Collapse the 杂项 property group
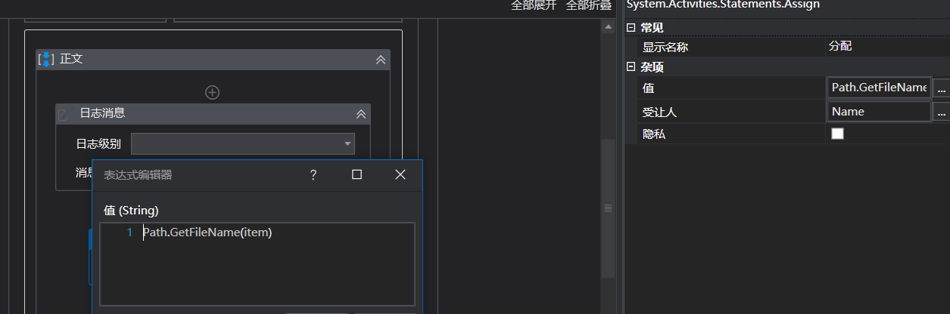This screenshot has width=950, height=314. click(631, 67)
